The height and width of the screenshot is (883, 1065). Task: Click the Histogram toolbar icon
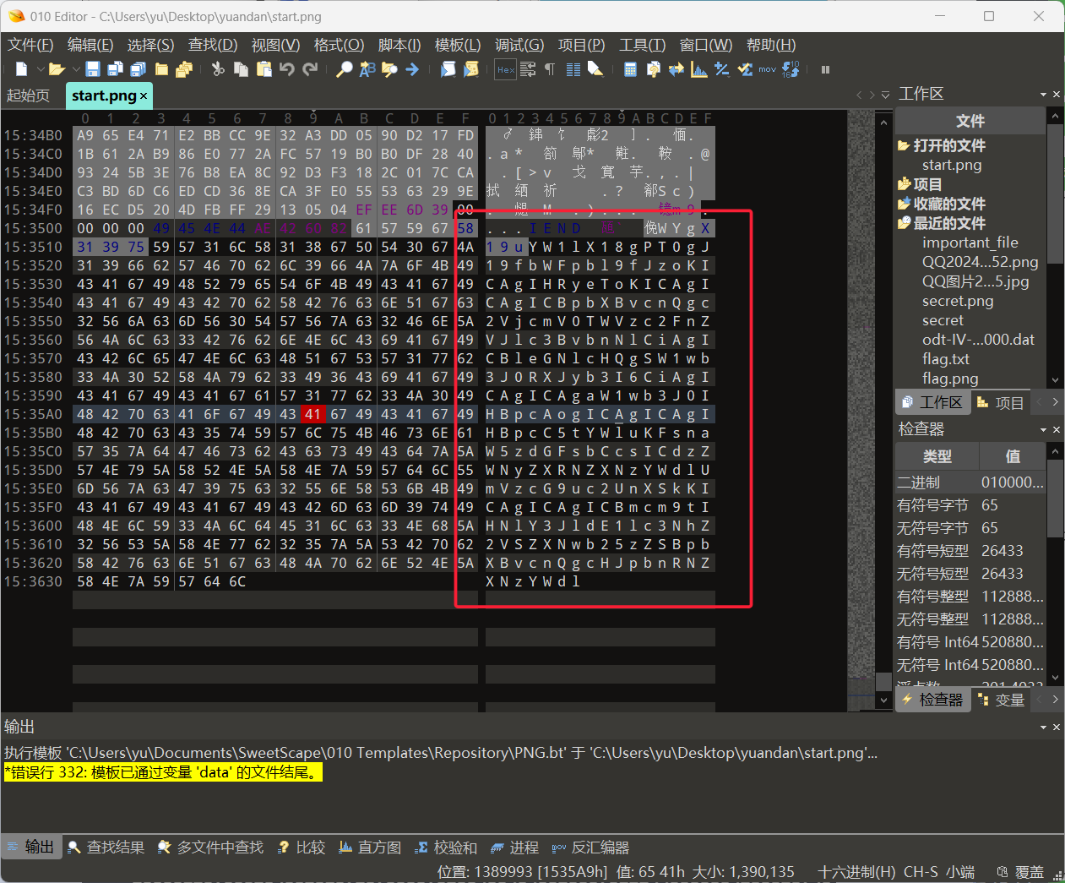pyautogui.click(x=698, y=69)
